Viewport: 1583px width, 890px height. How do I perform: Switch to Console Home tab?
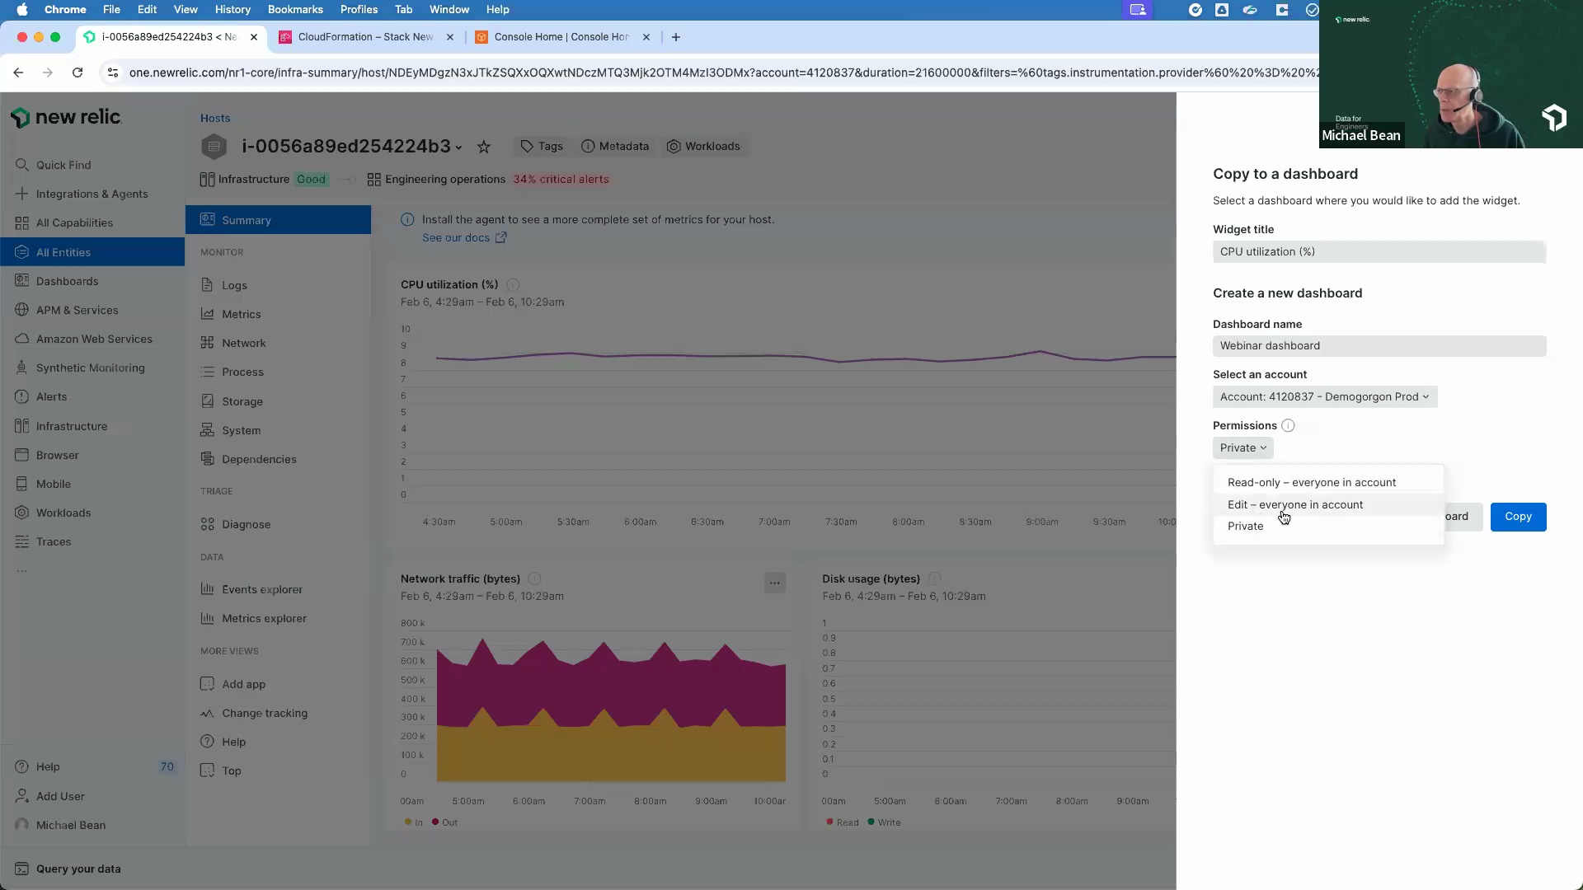[561, 37]
